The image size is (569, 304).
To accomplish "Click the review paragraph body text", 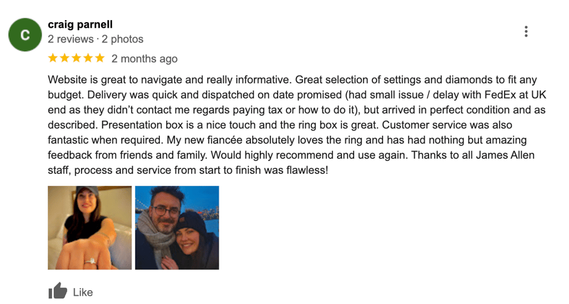I will tap(297, 125).
